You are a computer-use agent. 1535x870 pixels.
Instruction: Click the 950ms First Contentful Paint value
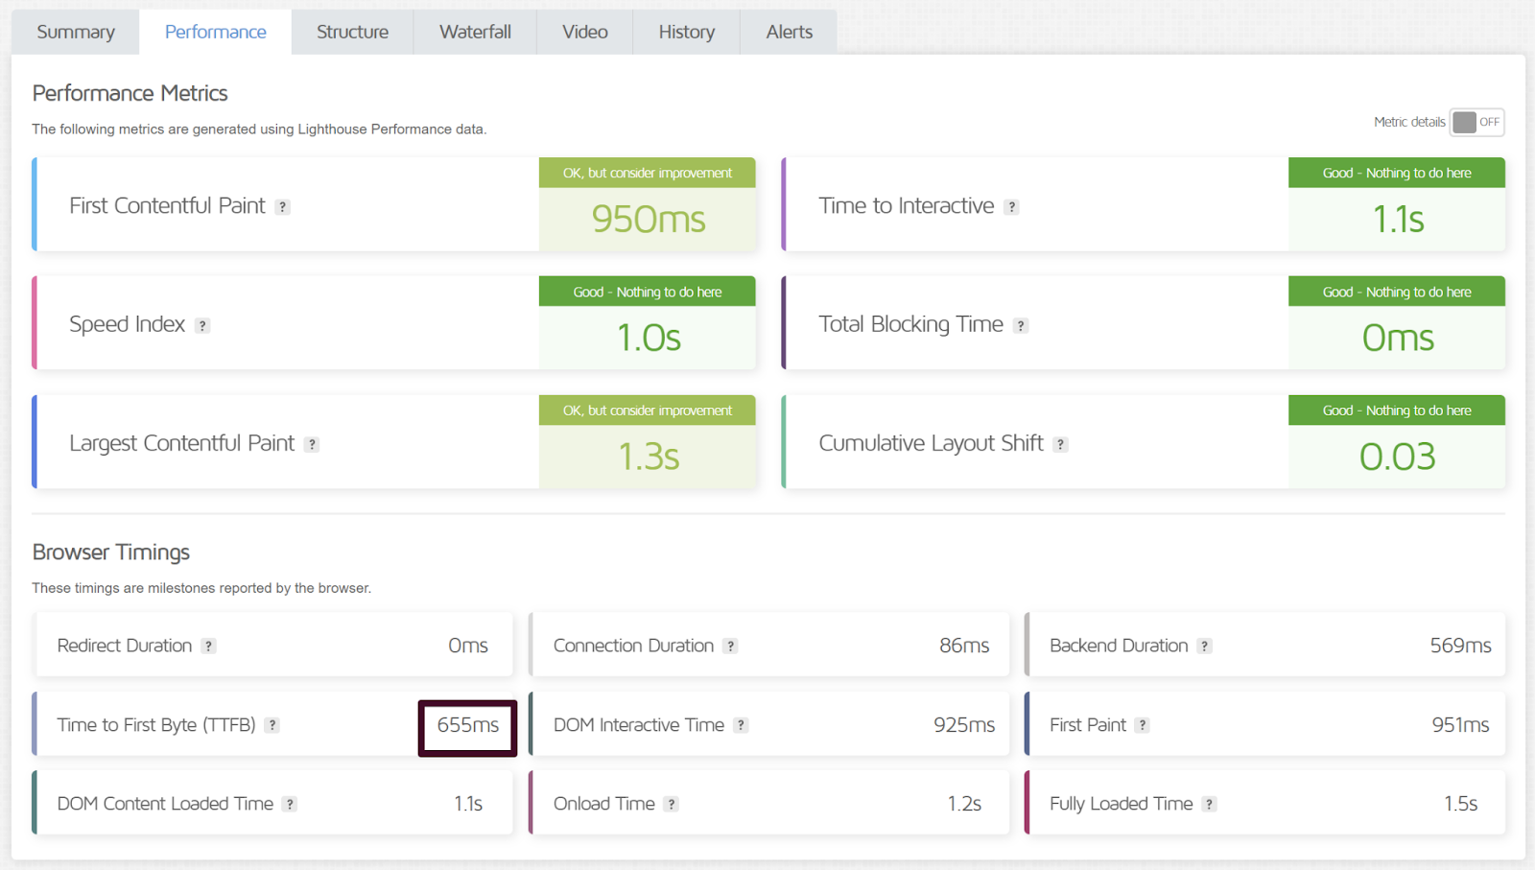[x=649, y=220]
